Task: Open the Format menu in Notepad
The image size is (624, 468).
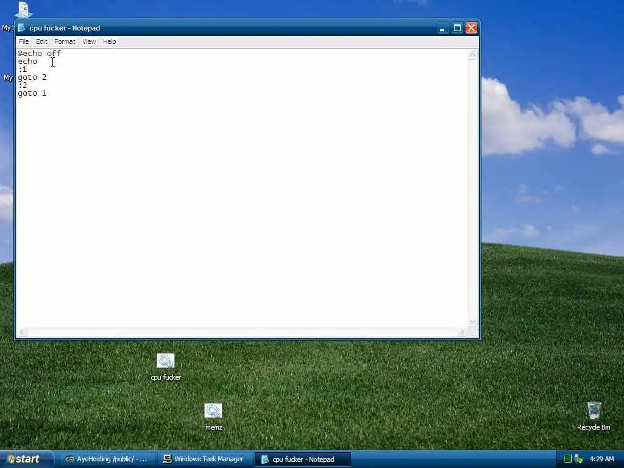Action: [x=65, y=41]
